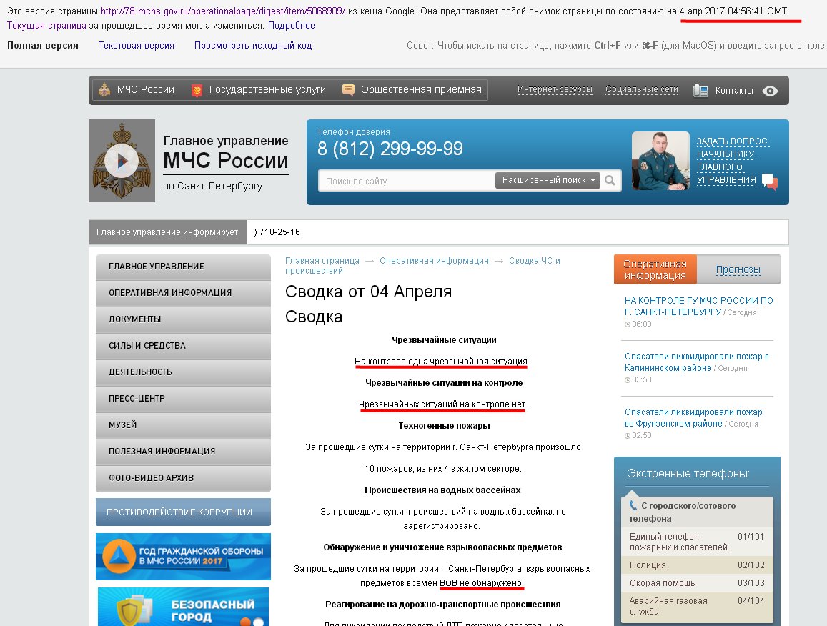
Task: Toggle the eye accessibility version icon
Action: coord(770,91)
